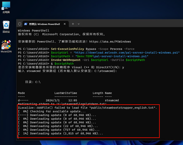Expand the new tab profile dropdown arrow
183x145 pixels.
click(79, 24)
